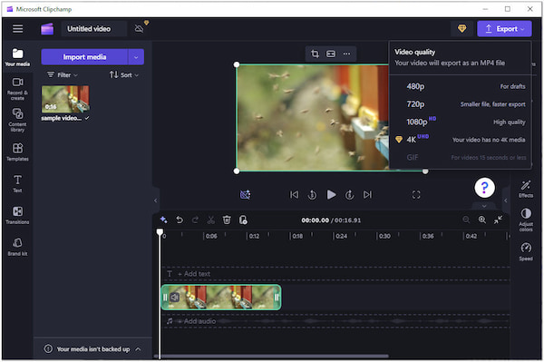The width and height of the screenshot is (544, 362).
Task: Click the 0:30 mark on timeline ruler
Action: [384, 236]
